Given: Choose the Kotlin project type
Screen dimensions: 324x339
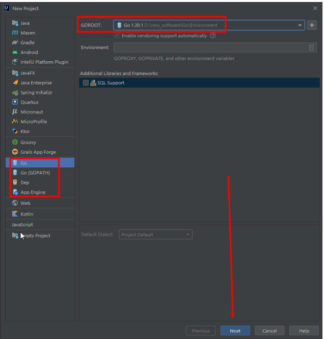Looking at the screenshot, I should (40, 214).
